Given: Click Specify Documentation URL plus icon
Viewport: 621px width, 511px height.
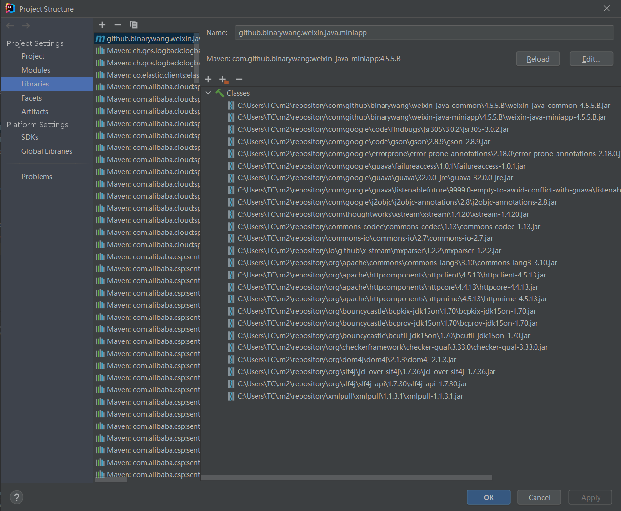Looking at the screenshot, I should pyautogui.click(x=224, y=79).
